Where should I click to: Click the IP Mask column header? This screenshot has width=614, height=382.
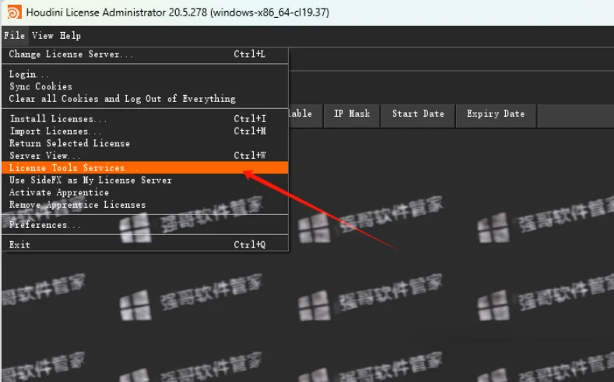point(352,116)
